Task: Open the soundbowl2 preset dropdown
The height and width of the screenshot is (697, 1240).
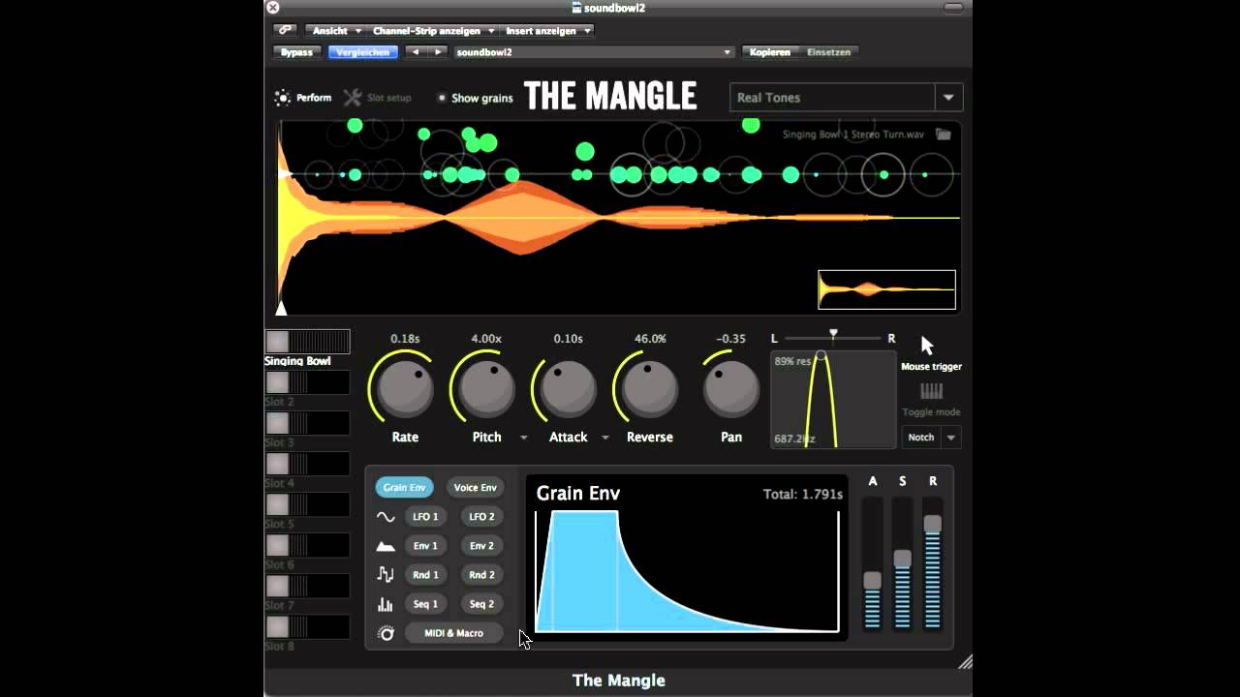Action: coord(593,52)
